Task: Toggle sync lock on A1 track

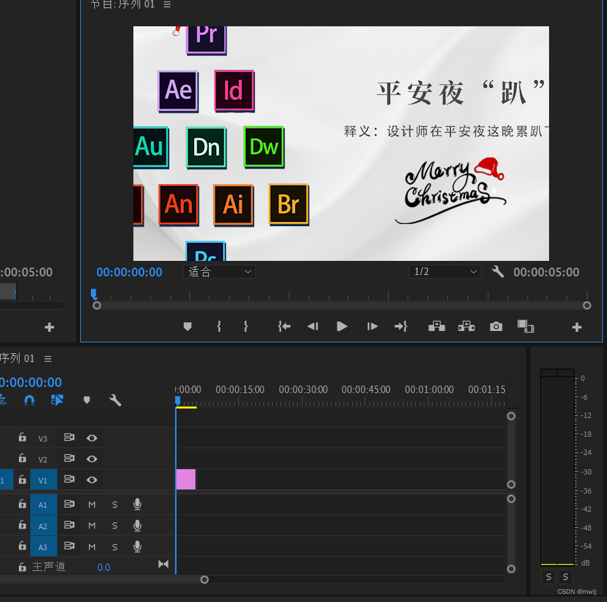Action: tap(69, 504)
